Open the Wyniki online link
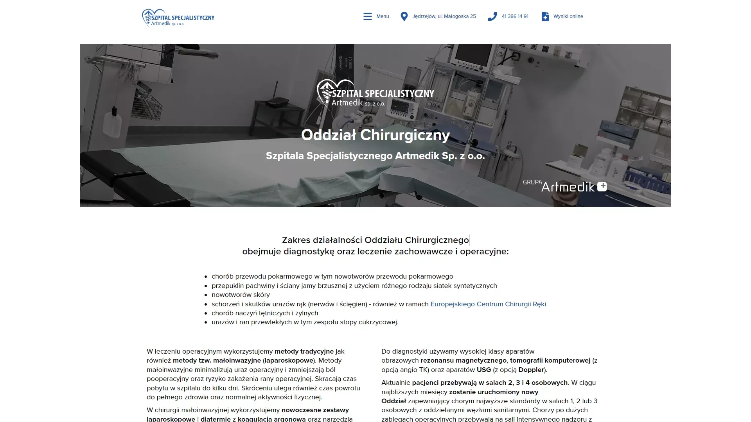 [568, 16]
